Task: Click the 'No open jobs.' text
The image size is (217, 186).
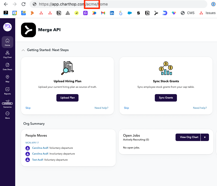Action: [131, 148]
